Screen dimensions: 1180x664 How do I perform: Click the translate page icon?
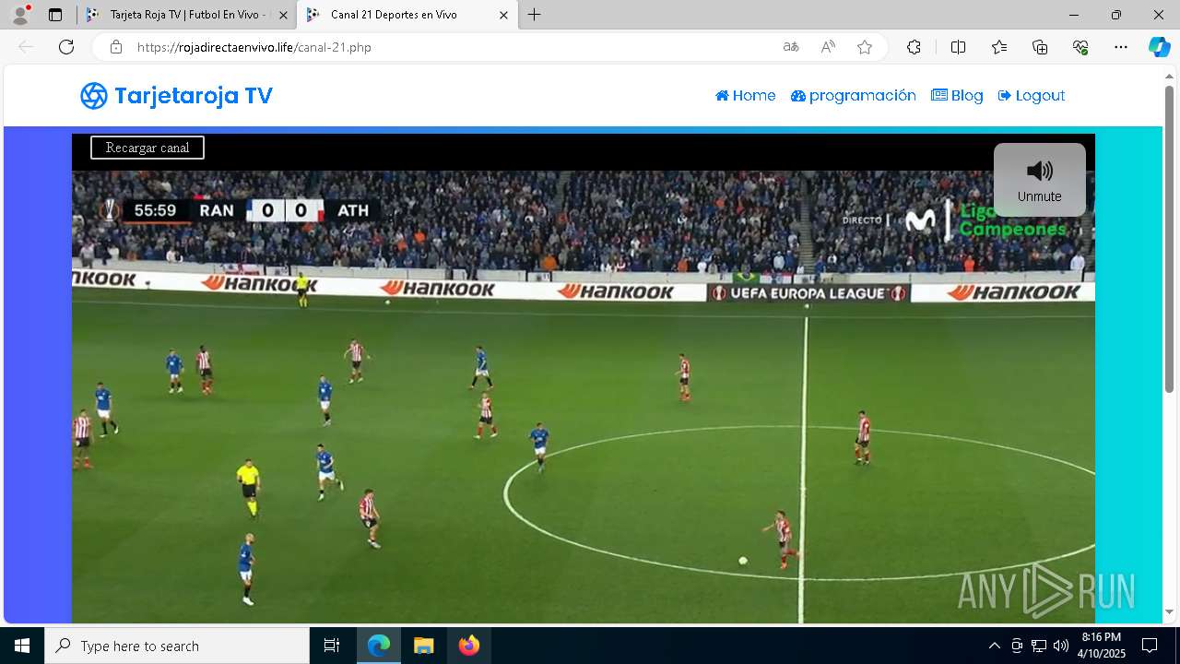791,47
